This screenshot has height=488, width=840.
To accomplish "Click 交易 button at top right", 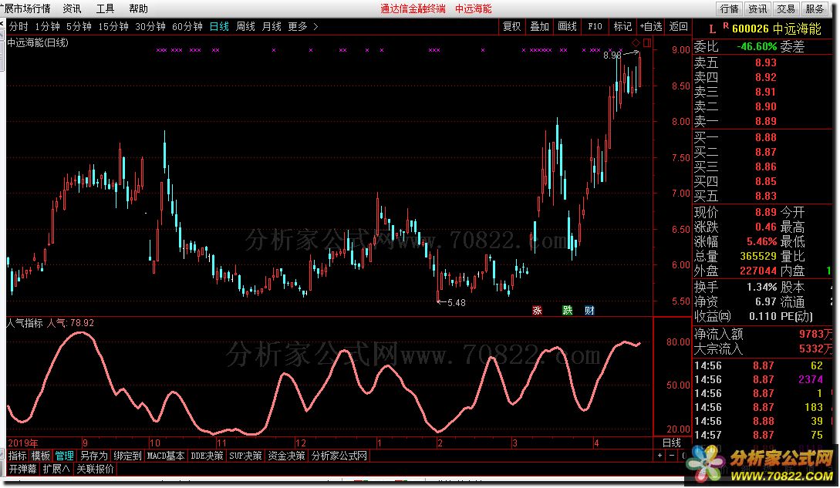I will [x=786, y=8].
